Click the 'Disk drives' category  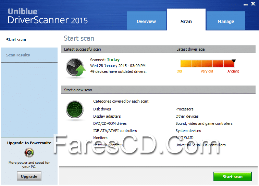[x=102, y=109]
